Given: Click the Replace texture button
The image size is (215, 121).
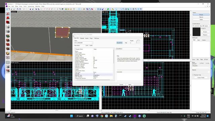Looking at the screenshot, I should click(x=205, y=35).
